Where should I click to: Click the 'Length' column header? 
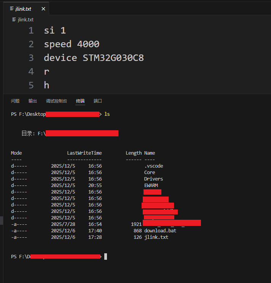[134, 153]
